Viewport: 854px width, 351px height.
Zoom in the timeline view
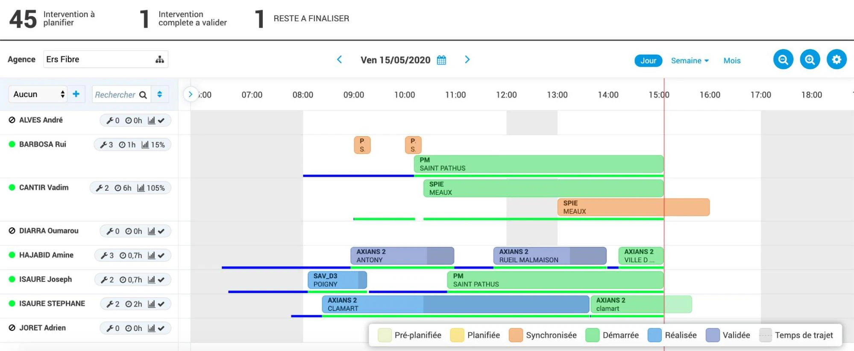(810, 59)
